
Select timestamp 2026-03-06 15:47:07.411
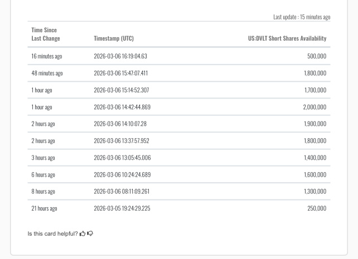click(121, 73)
